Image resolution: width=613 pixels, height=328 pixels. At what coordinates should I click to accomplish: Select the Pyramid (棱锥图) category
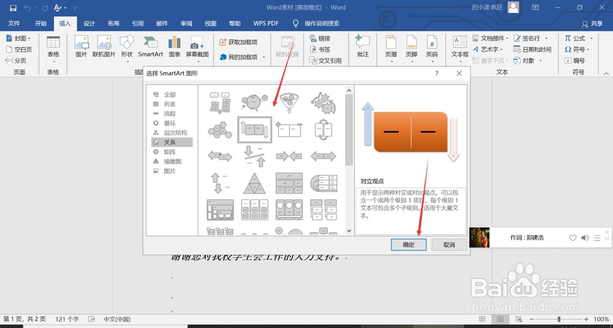point(172,162)
